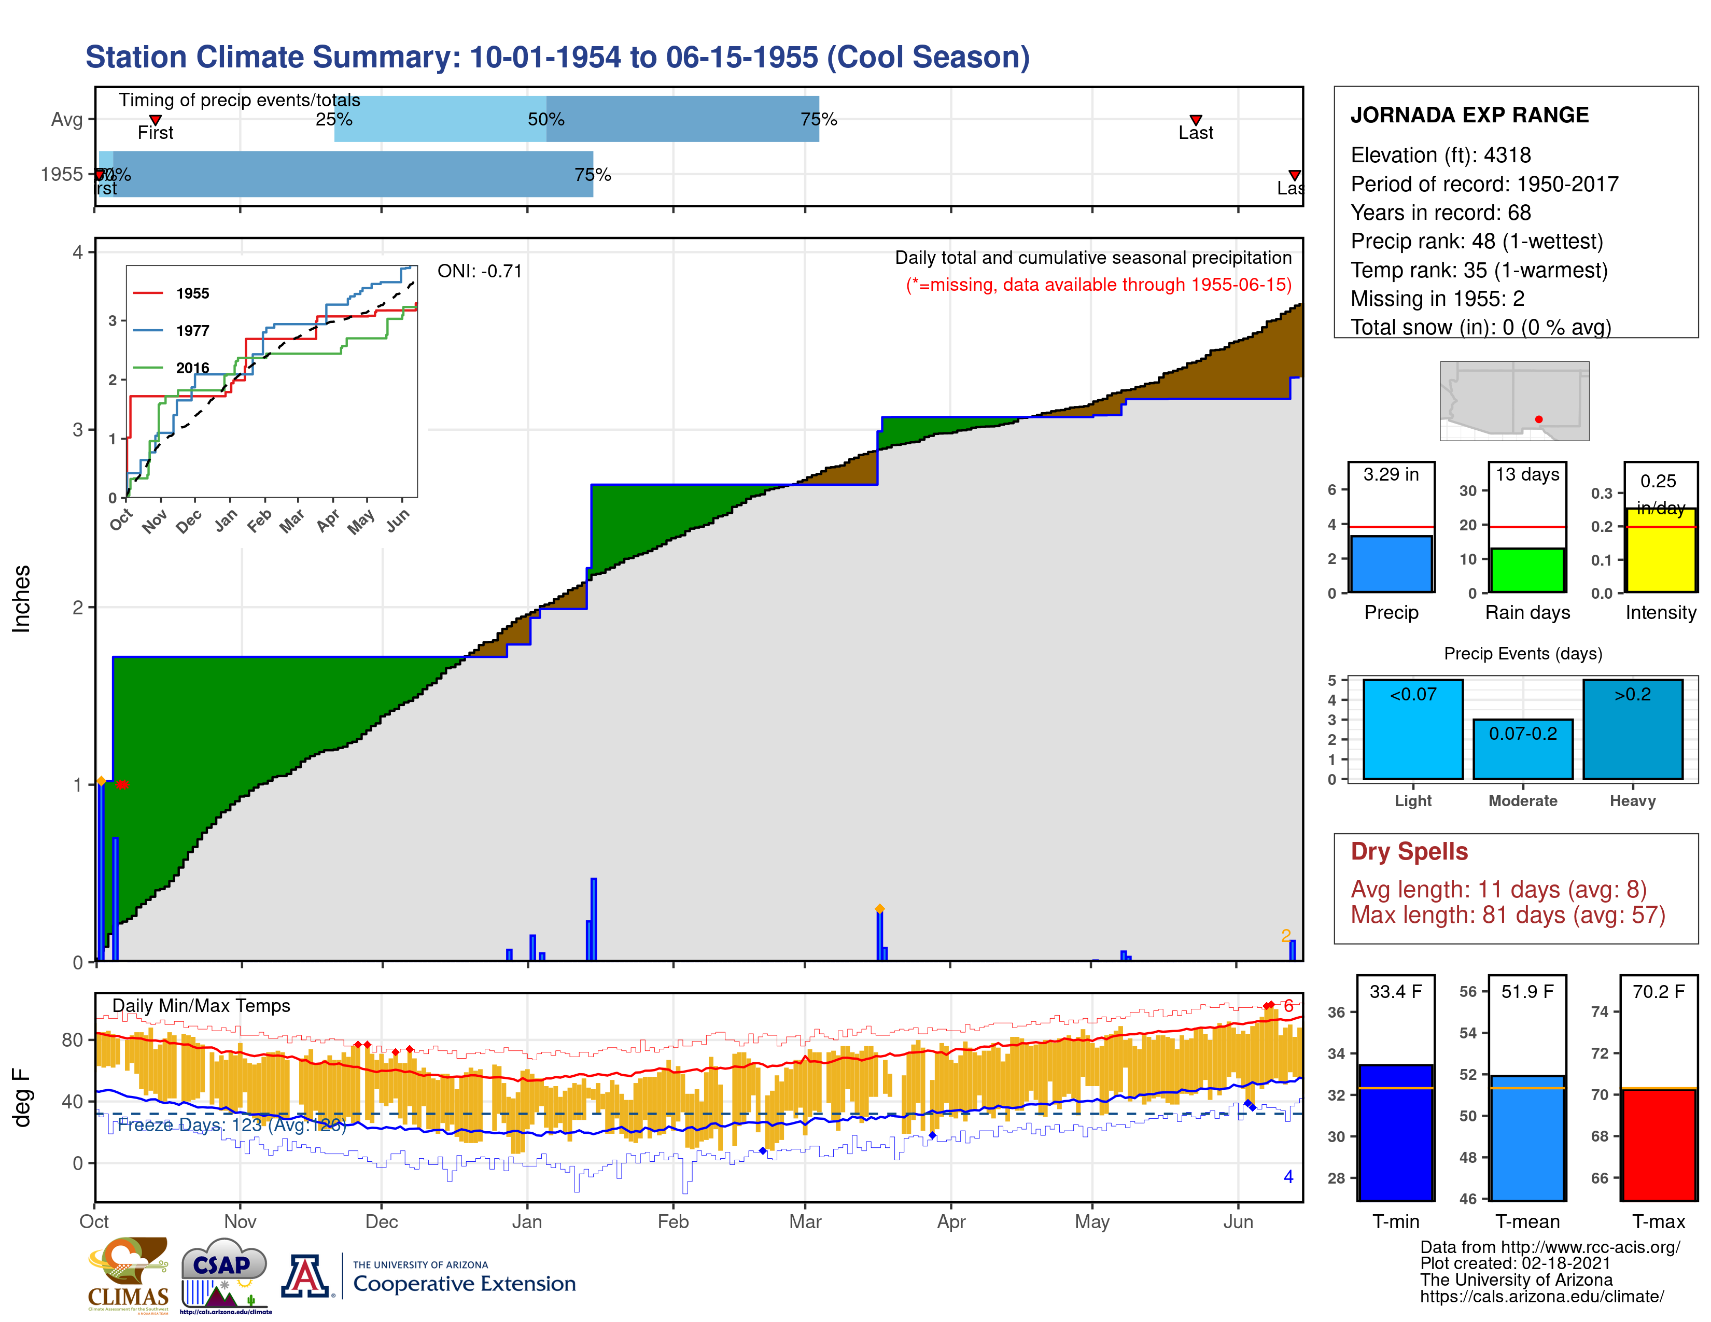Click the T-mean 51.9 F bar
Viewport: 1711px width, 1322px height.
click(x=1527, y=1138)
